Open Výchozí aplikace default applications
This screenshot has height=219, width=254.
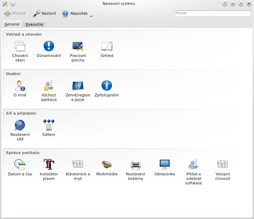[49, 91]
